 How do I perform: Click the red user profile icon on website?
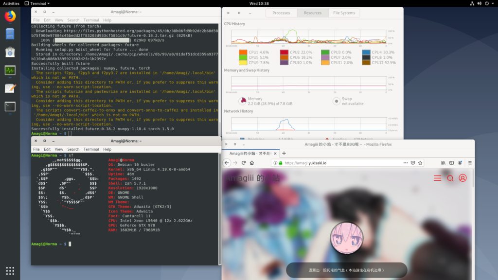point(462,178)
